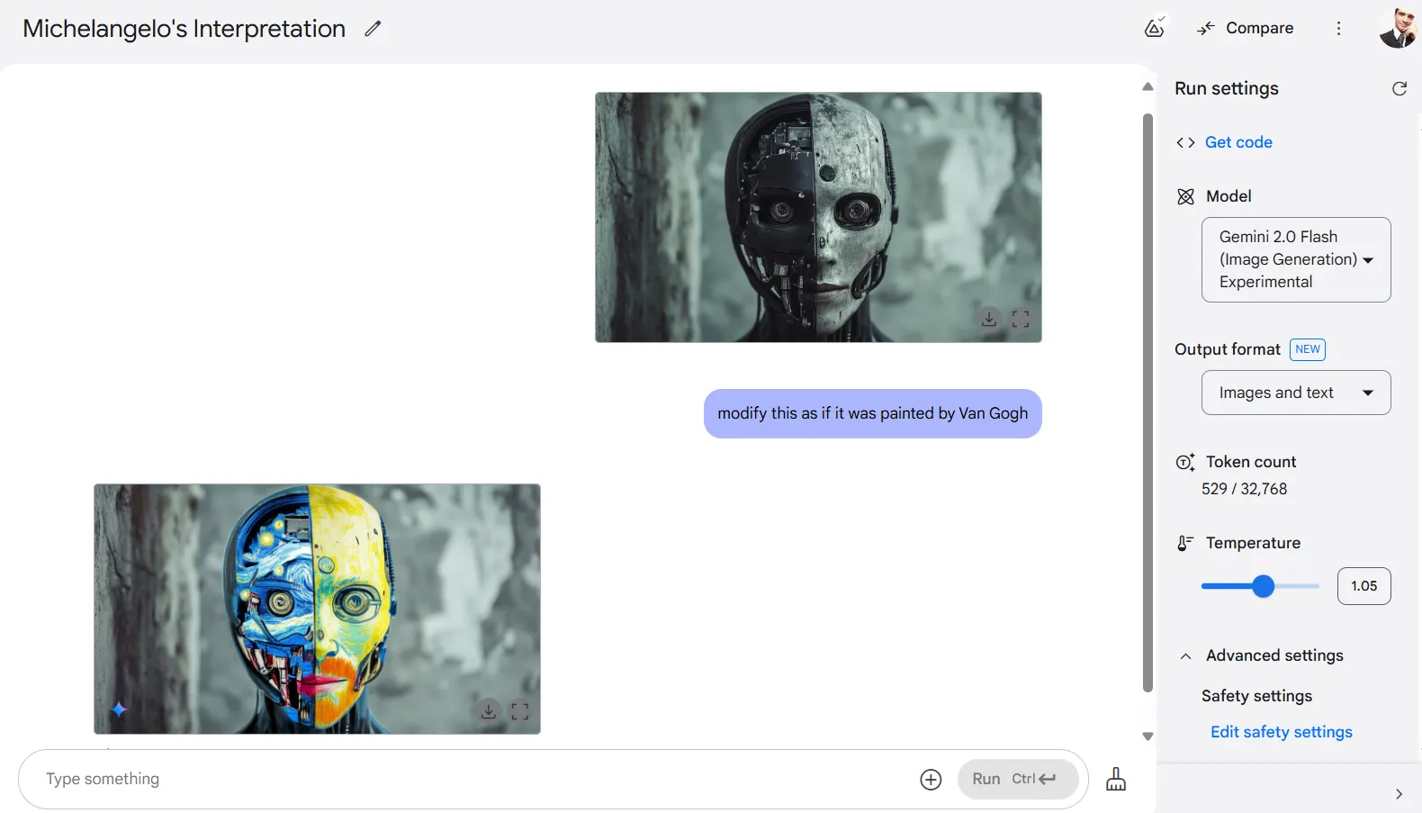Reset run settings with refresh icon
The image size is (1422, 813).
(1399, 88)
